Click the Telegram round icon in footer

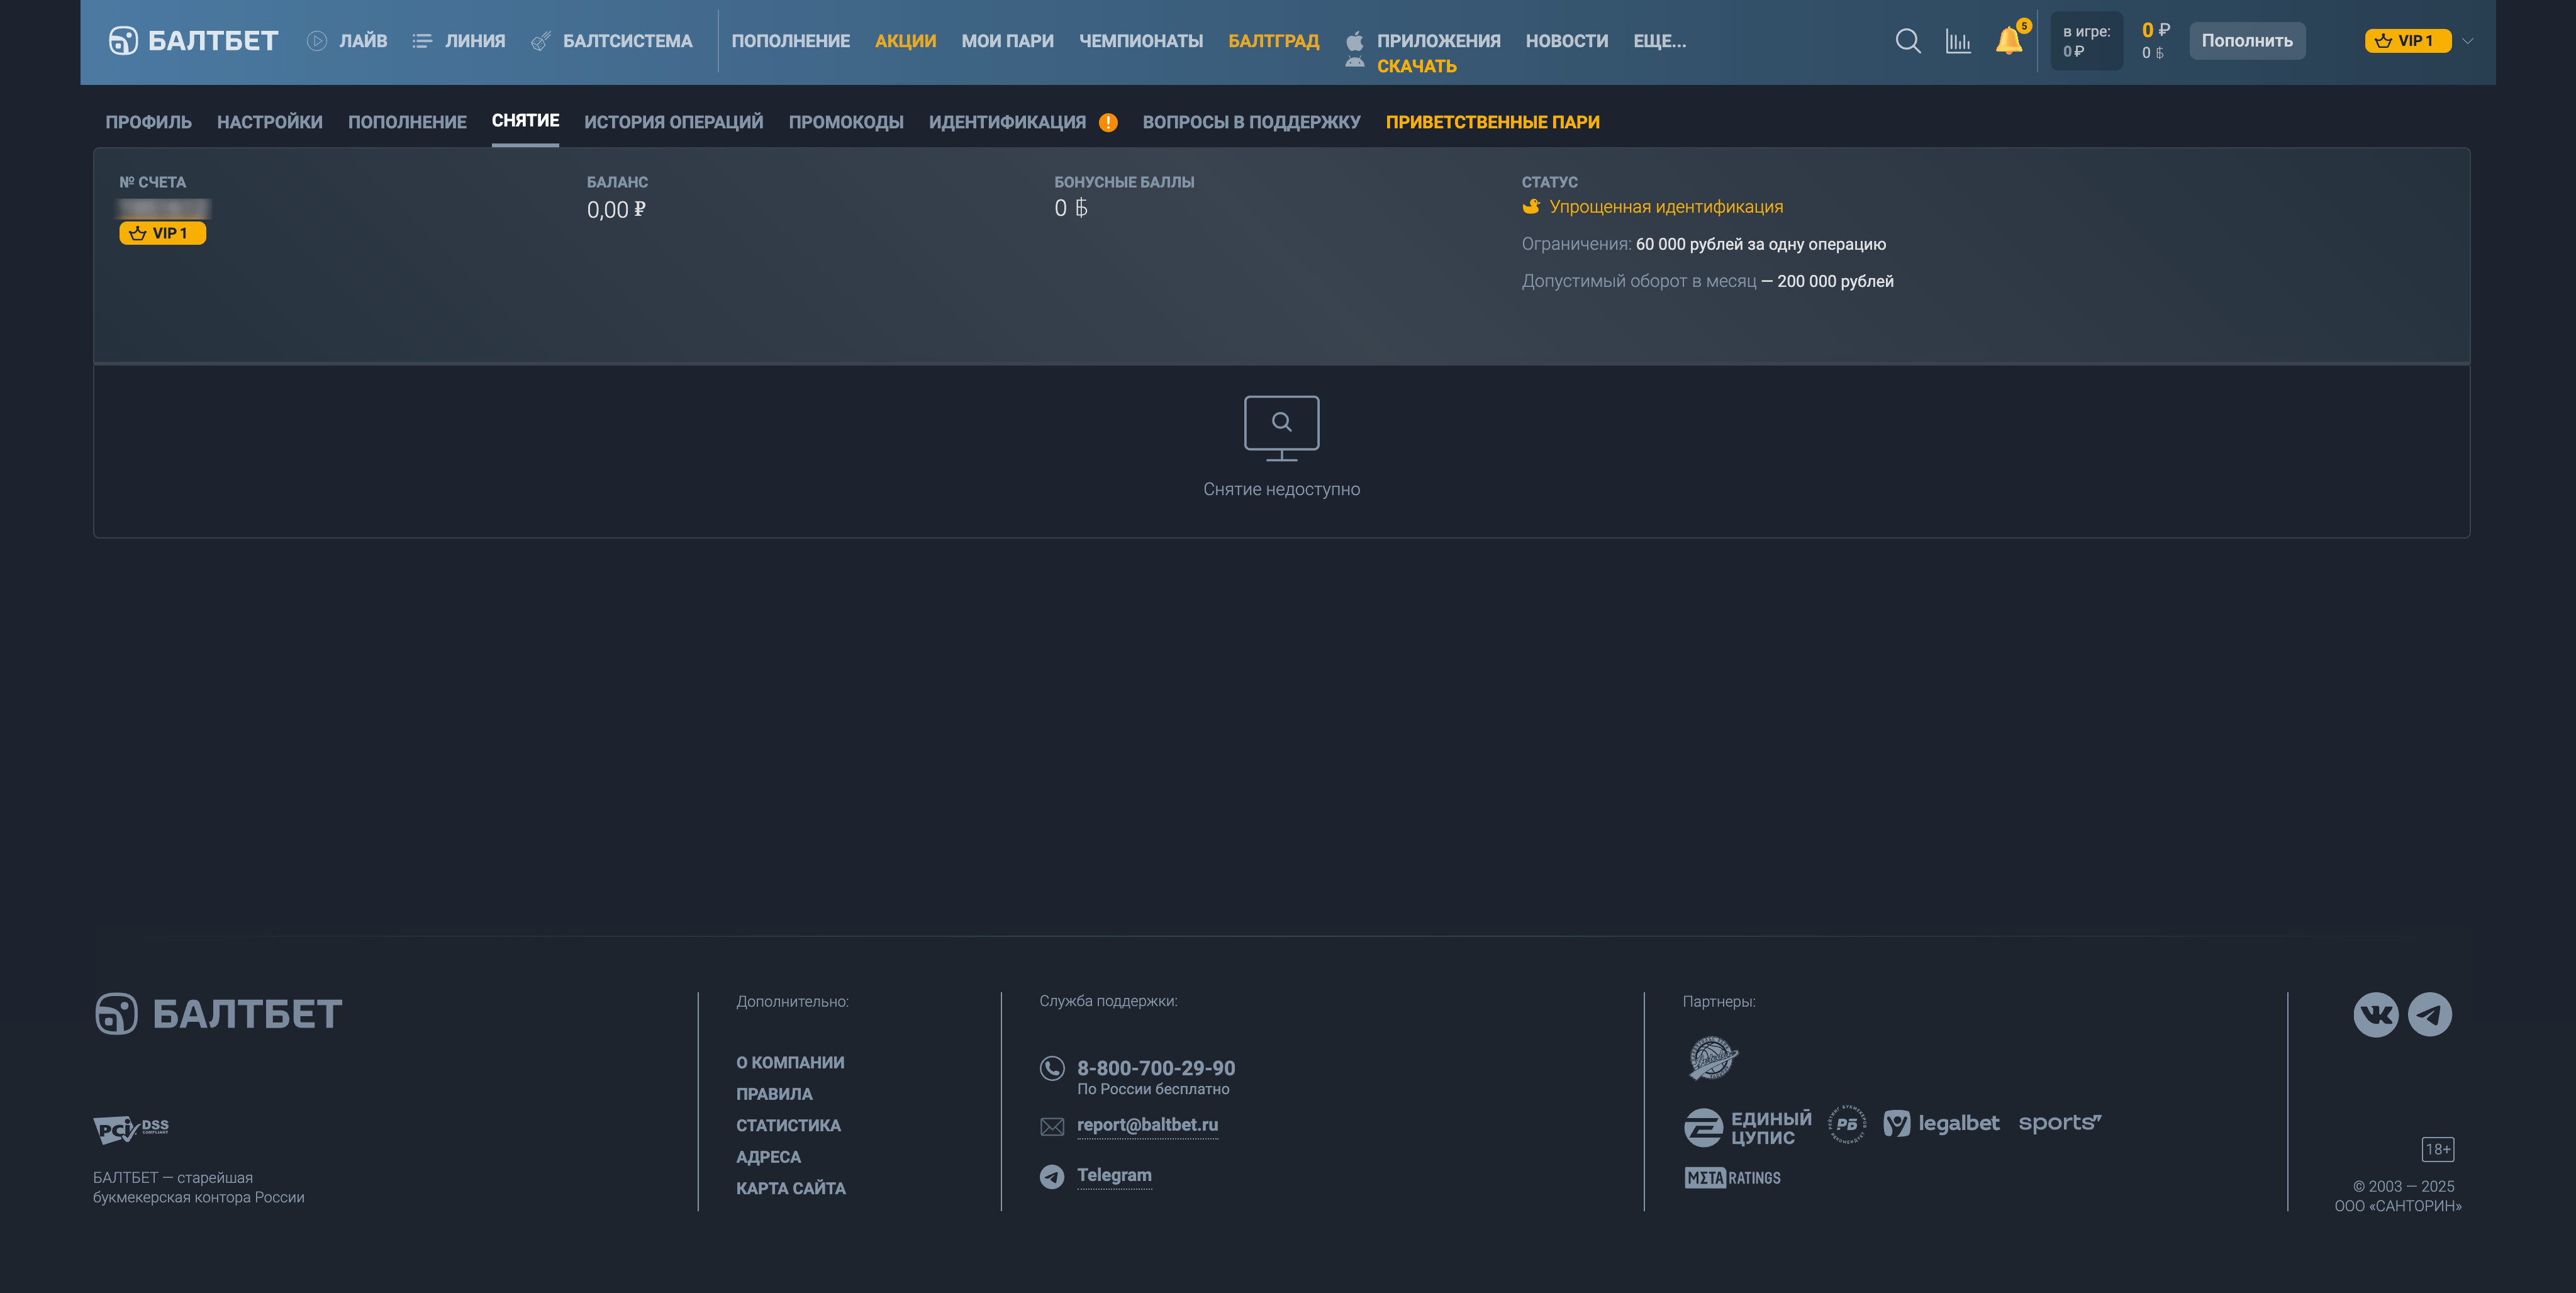[x=2429, y=1014]
